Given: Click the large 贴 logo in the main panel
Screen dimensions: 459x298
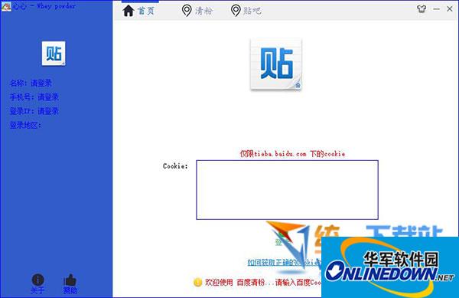Looking at the screenshot, I should click(276, 64).
